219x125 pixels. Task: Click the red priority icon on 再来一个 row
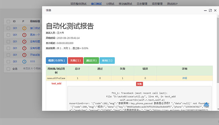(x=24, y=35)
